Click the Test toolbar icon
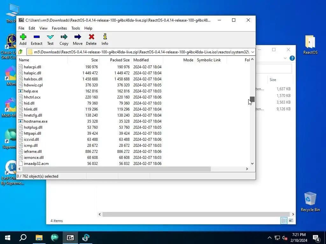326x244 pixels. click(50, 37)
